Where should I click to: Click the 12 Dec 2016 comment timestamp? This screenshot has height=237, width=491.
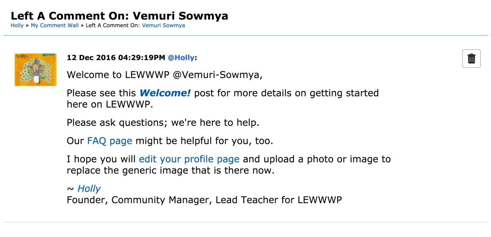coord(116,58)
